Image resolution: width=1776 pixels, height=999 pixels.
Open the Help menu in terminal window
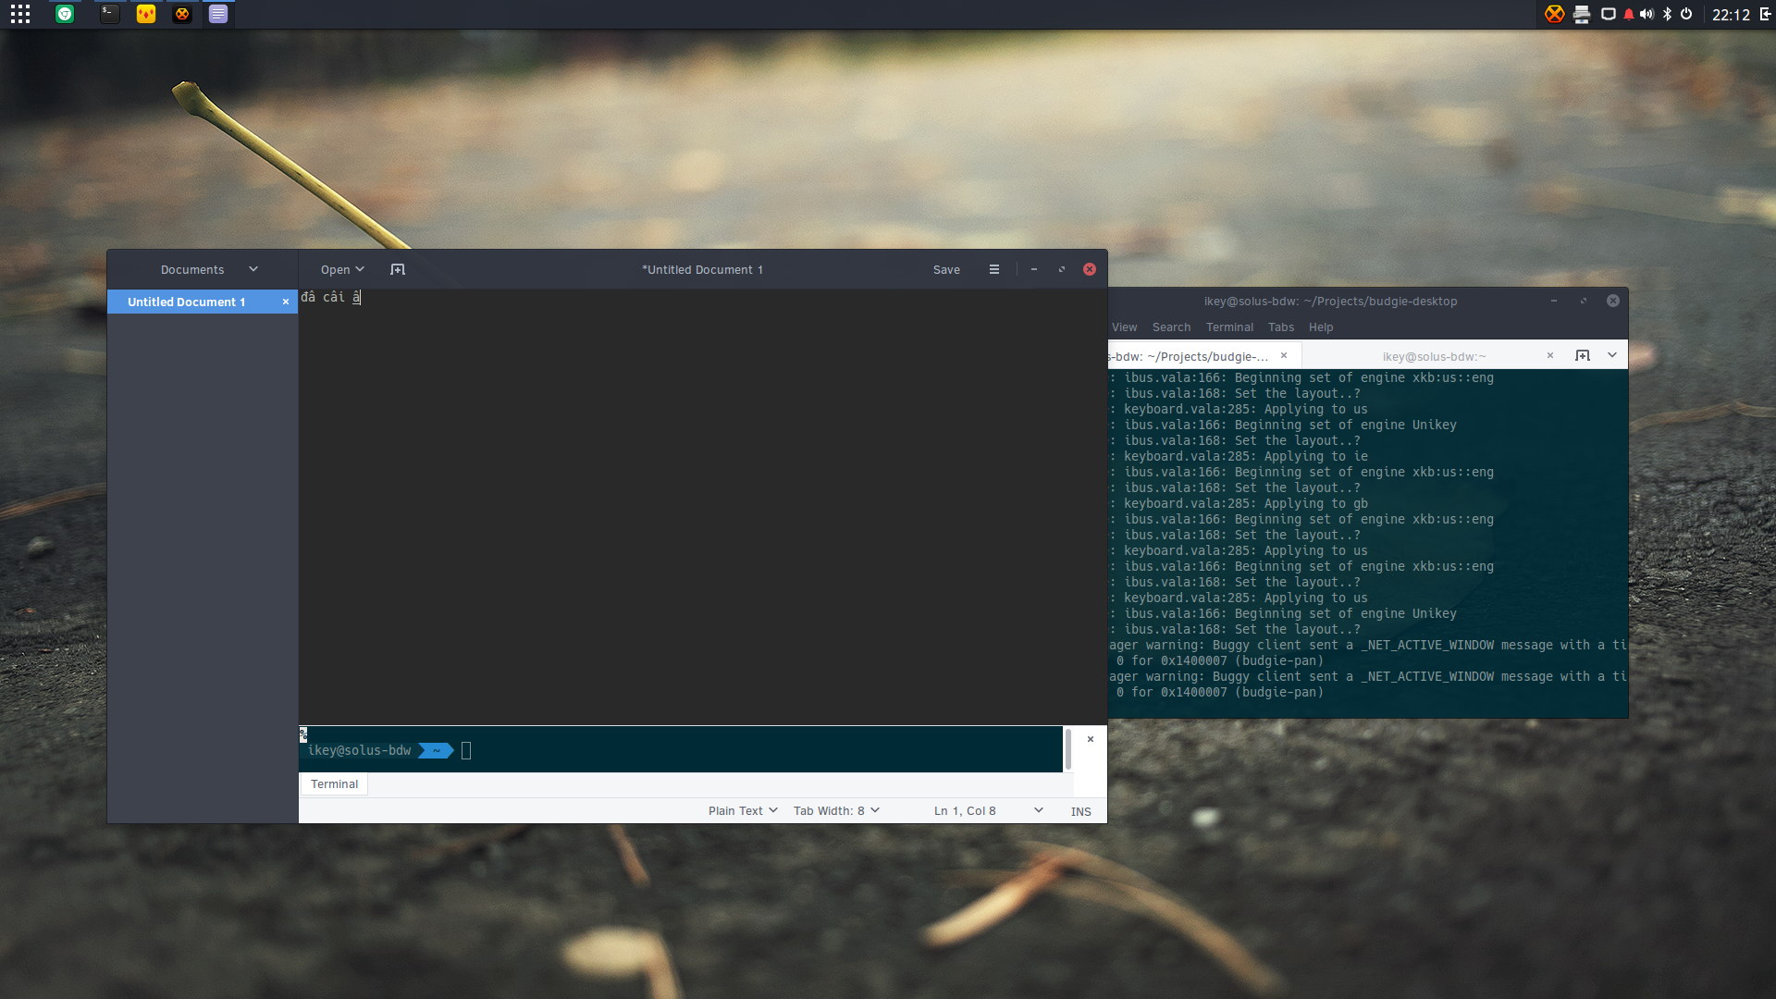tap(1321, 327)
